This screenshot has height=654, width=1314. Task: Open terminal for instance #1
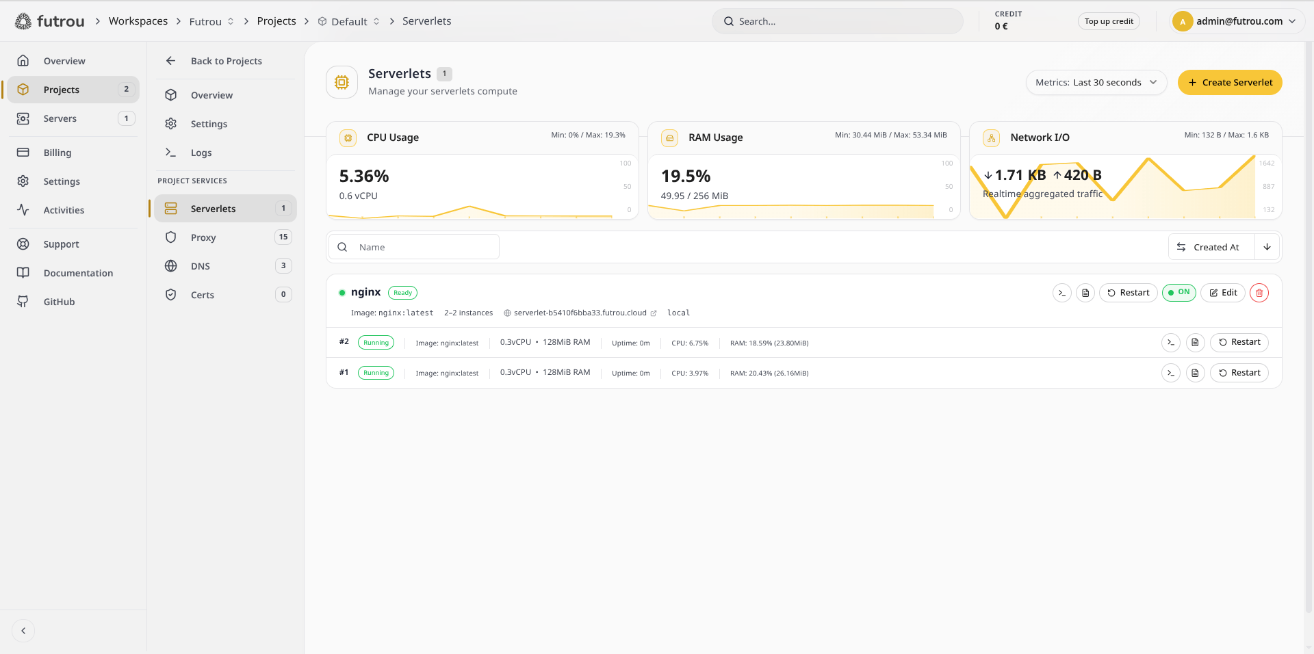(1171, 373)
